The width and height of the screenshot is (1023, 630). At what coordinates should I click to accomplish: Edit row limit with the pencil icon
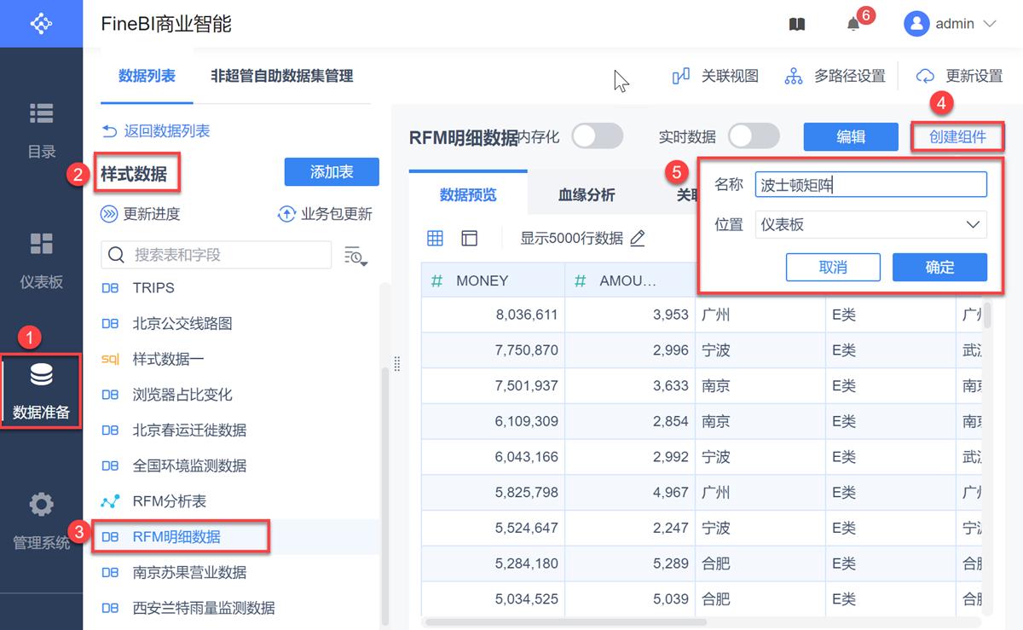coord(638,239)
